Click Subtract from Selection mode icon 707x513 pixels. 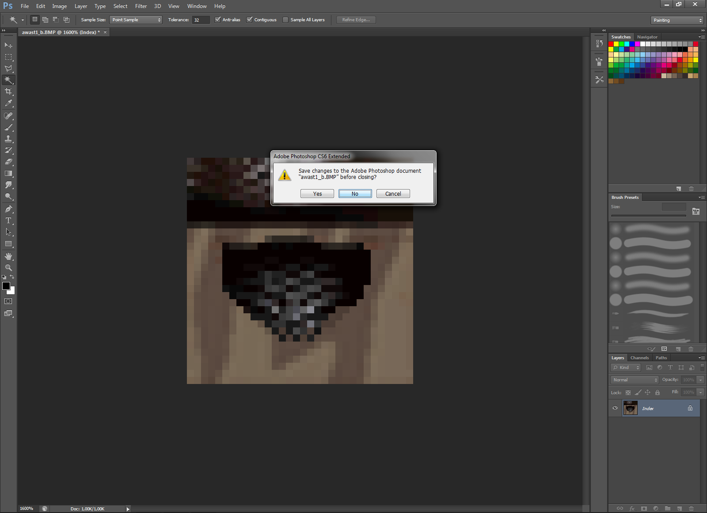point(56,19)
